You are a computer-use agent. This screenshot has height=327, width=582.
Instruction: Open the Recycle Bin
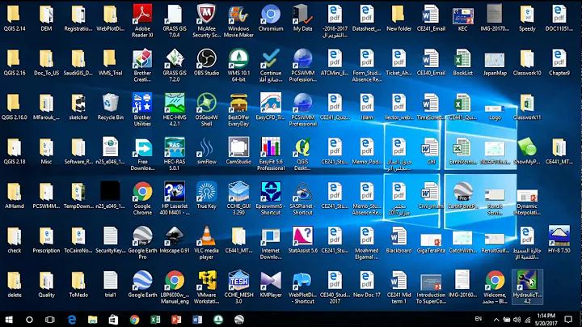(x=110, y=107)
